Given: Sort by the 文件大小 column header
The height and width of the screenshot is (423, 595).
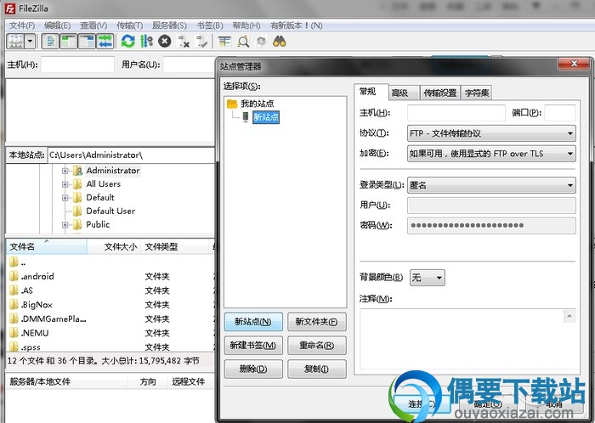Looking at the screenshot, I should tap(114, 246).
